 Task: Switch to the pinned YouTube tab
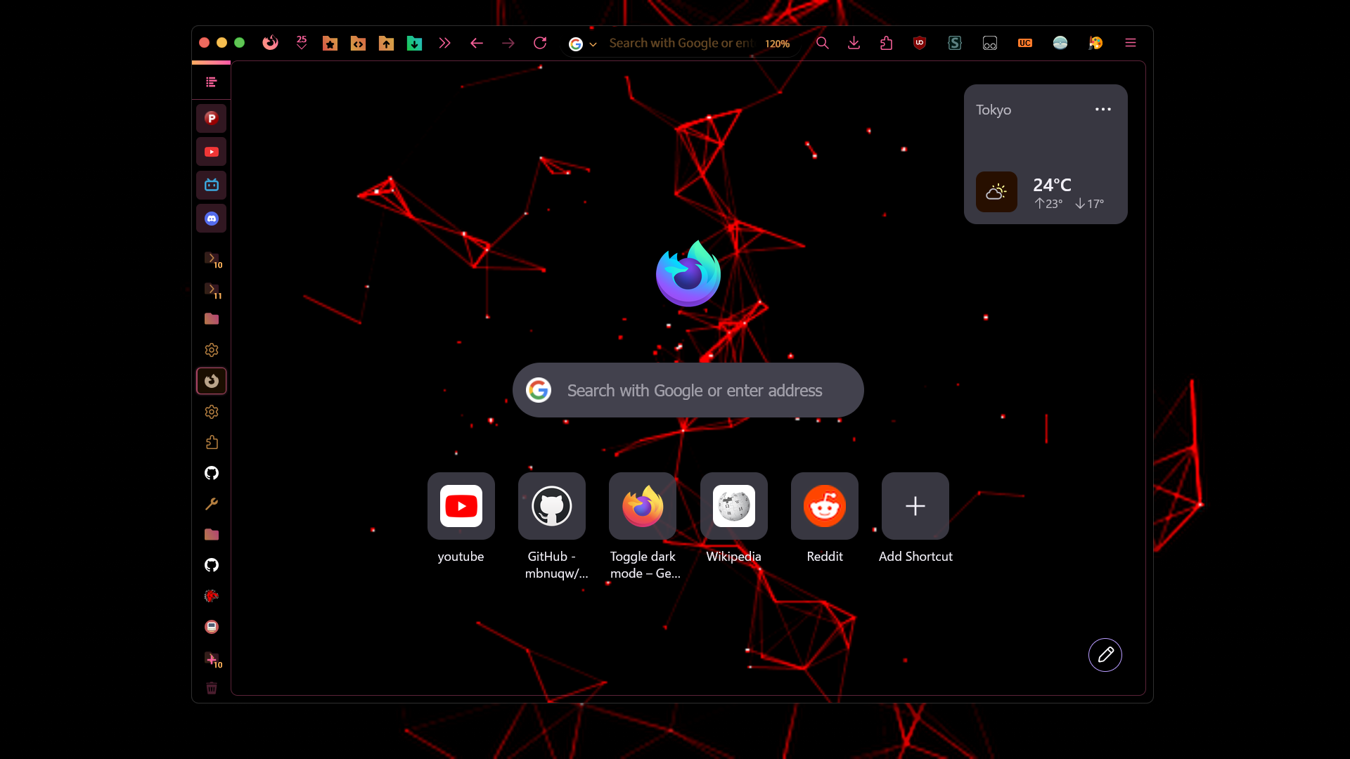tap(211, 152)
